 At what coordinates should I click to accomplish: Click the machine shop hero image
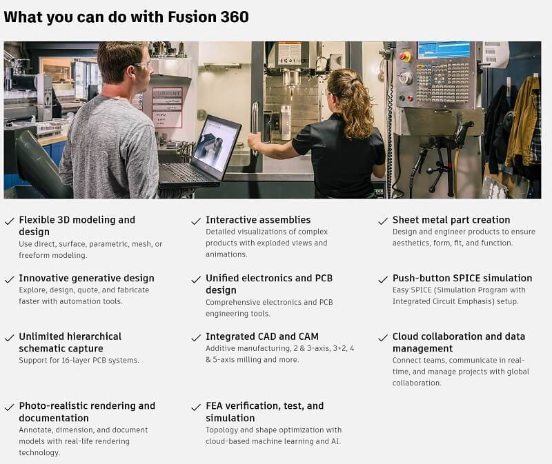pyautogui.click(x=272, y=120)
